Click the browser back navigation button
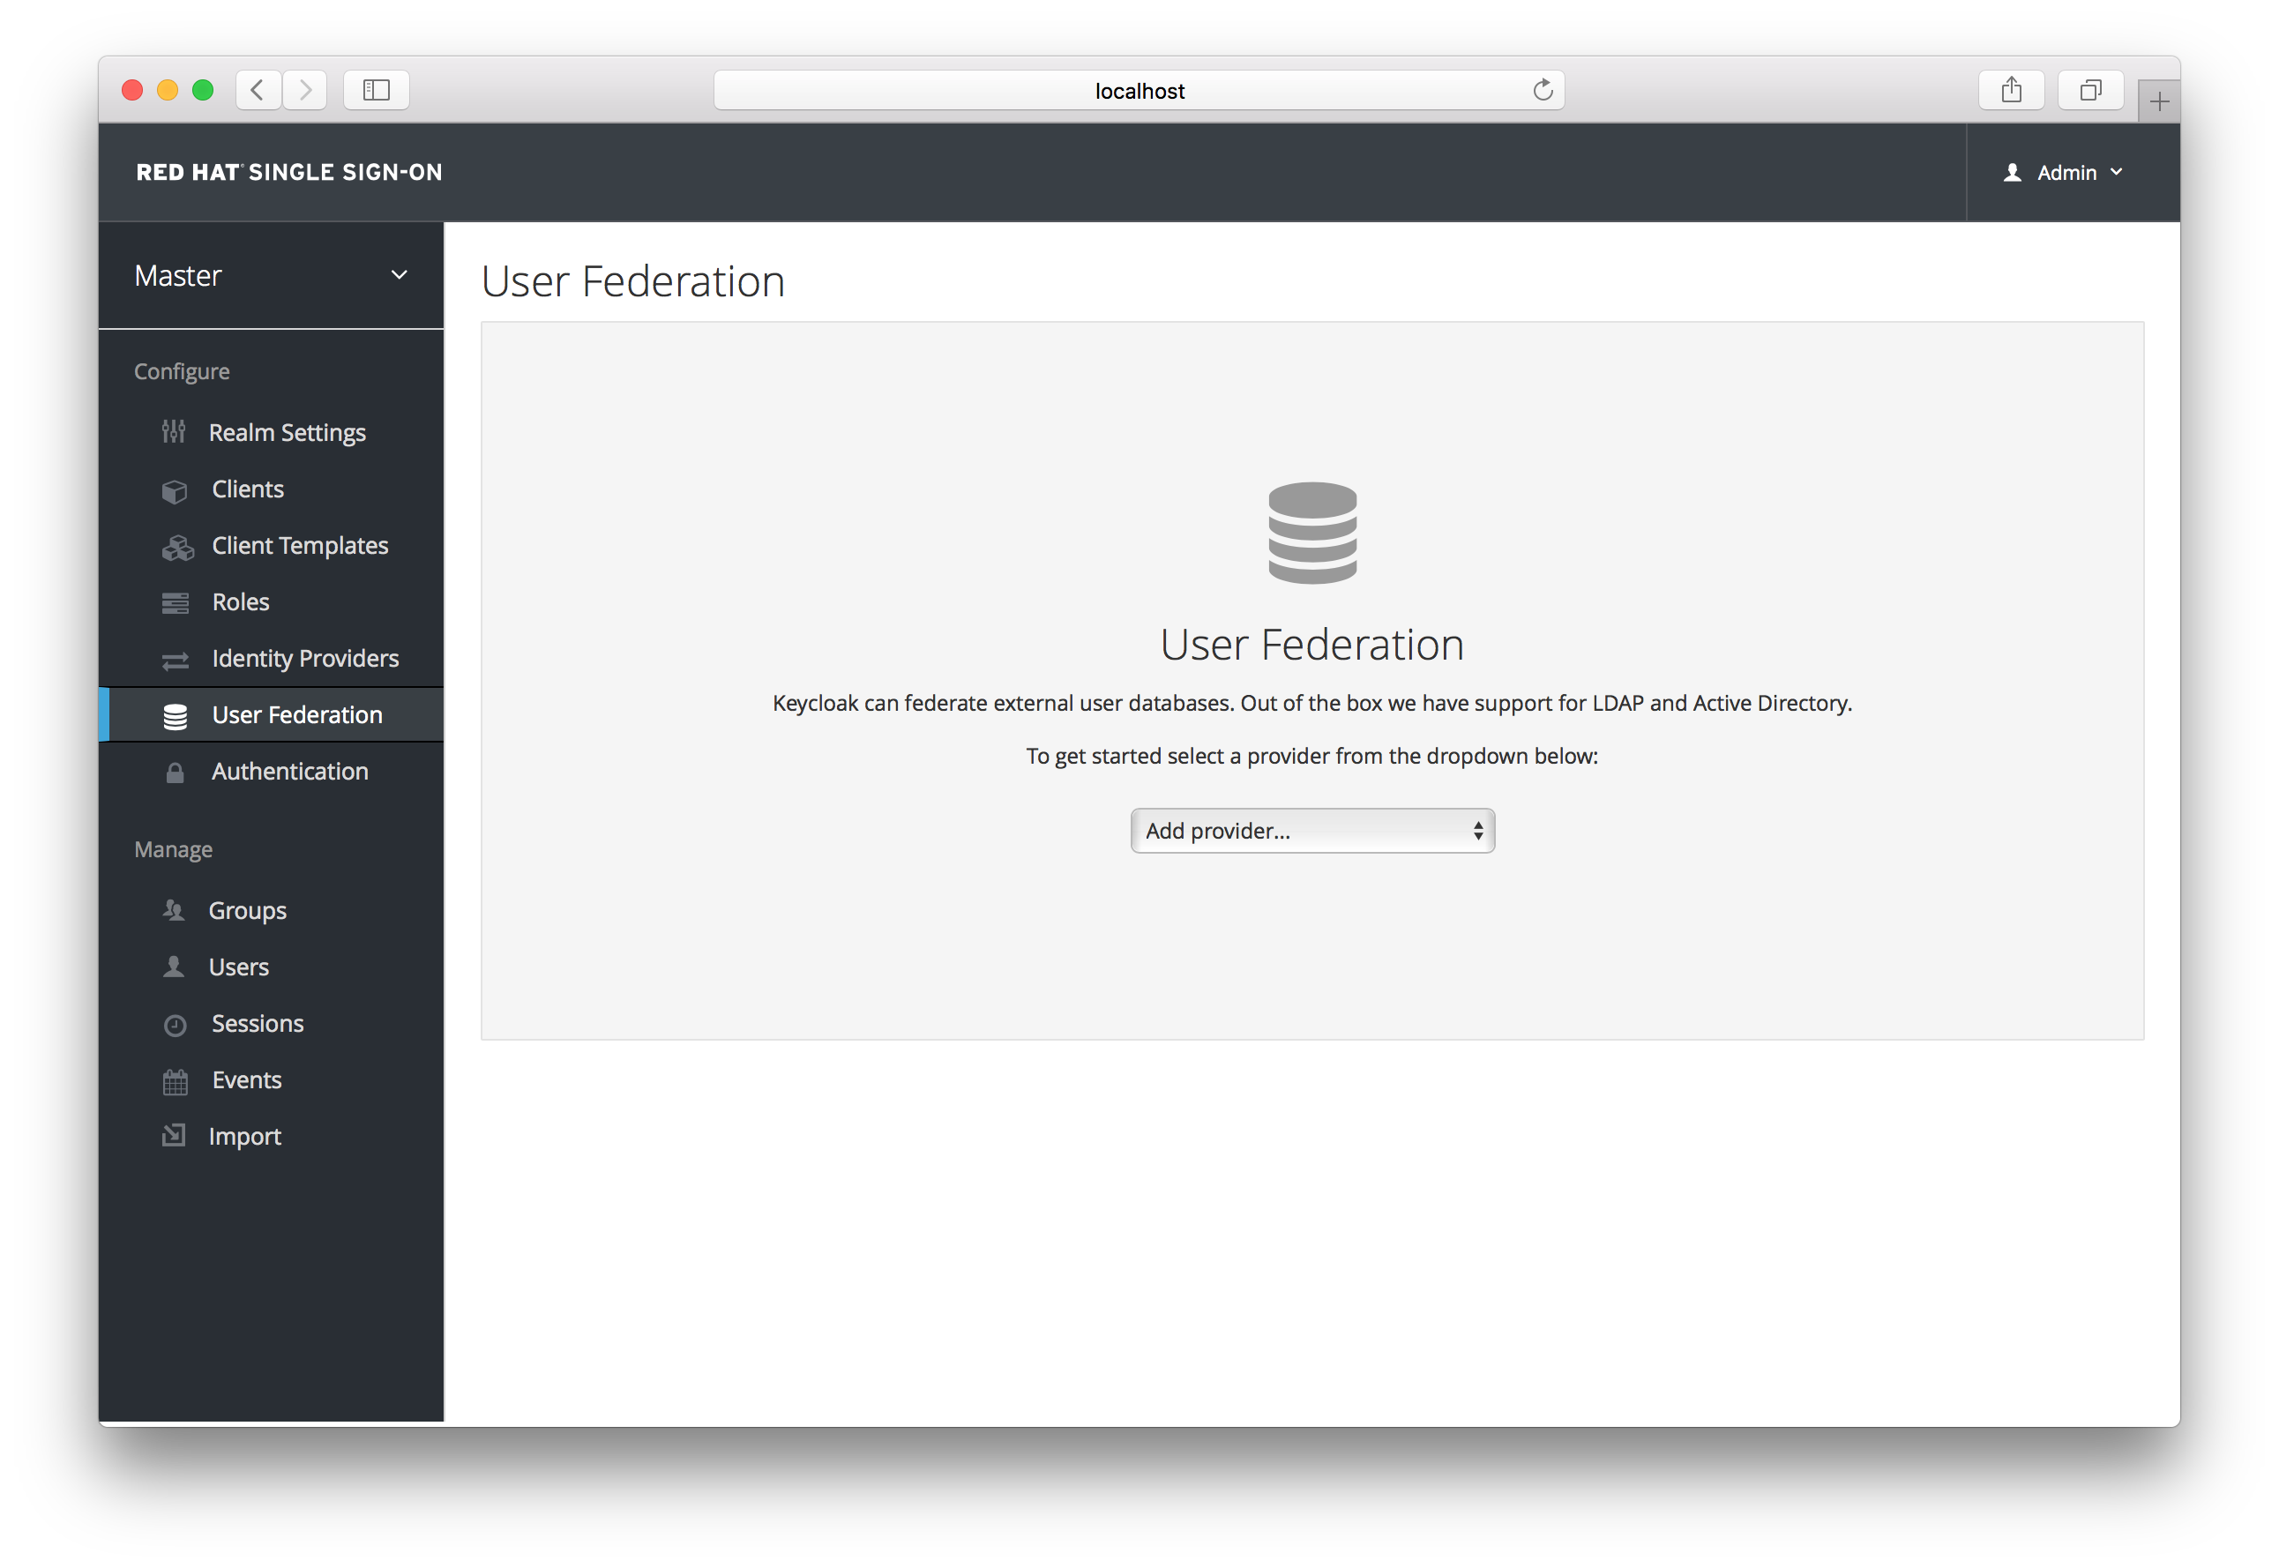The height and width of the screenshot is (1568, 2279). point(258,88)
